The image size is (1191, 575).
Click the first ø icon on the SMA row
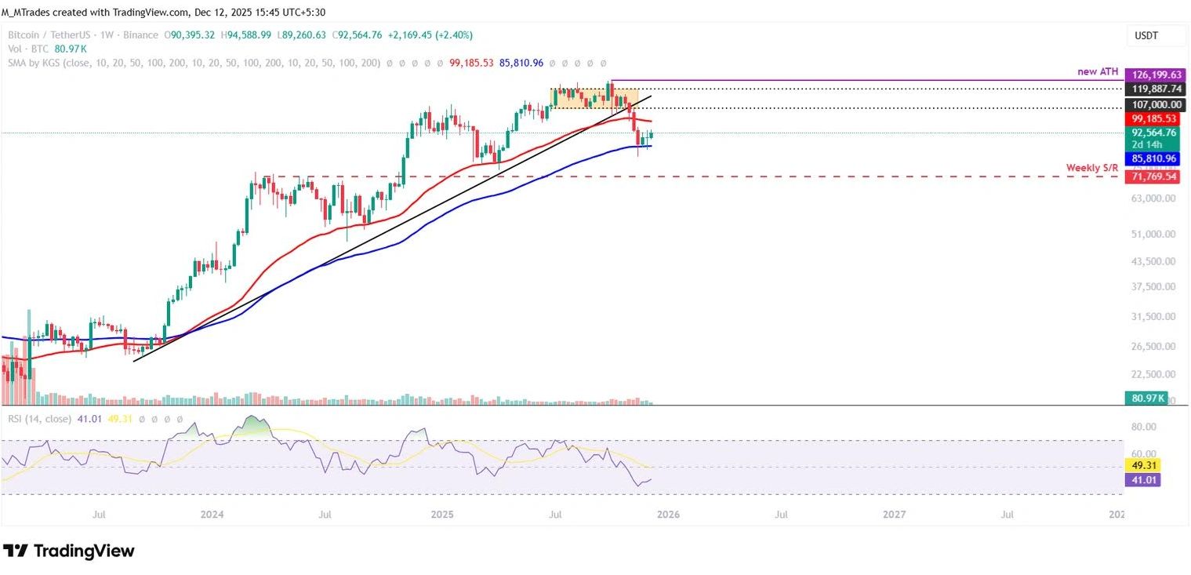(x=389, y=63)
